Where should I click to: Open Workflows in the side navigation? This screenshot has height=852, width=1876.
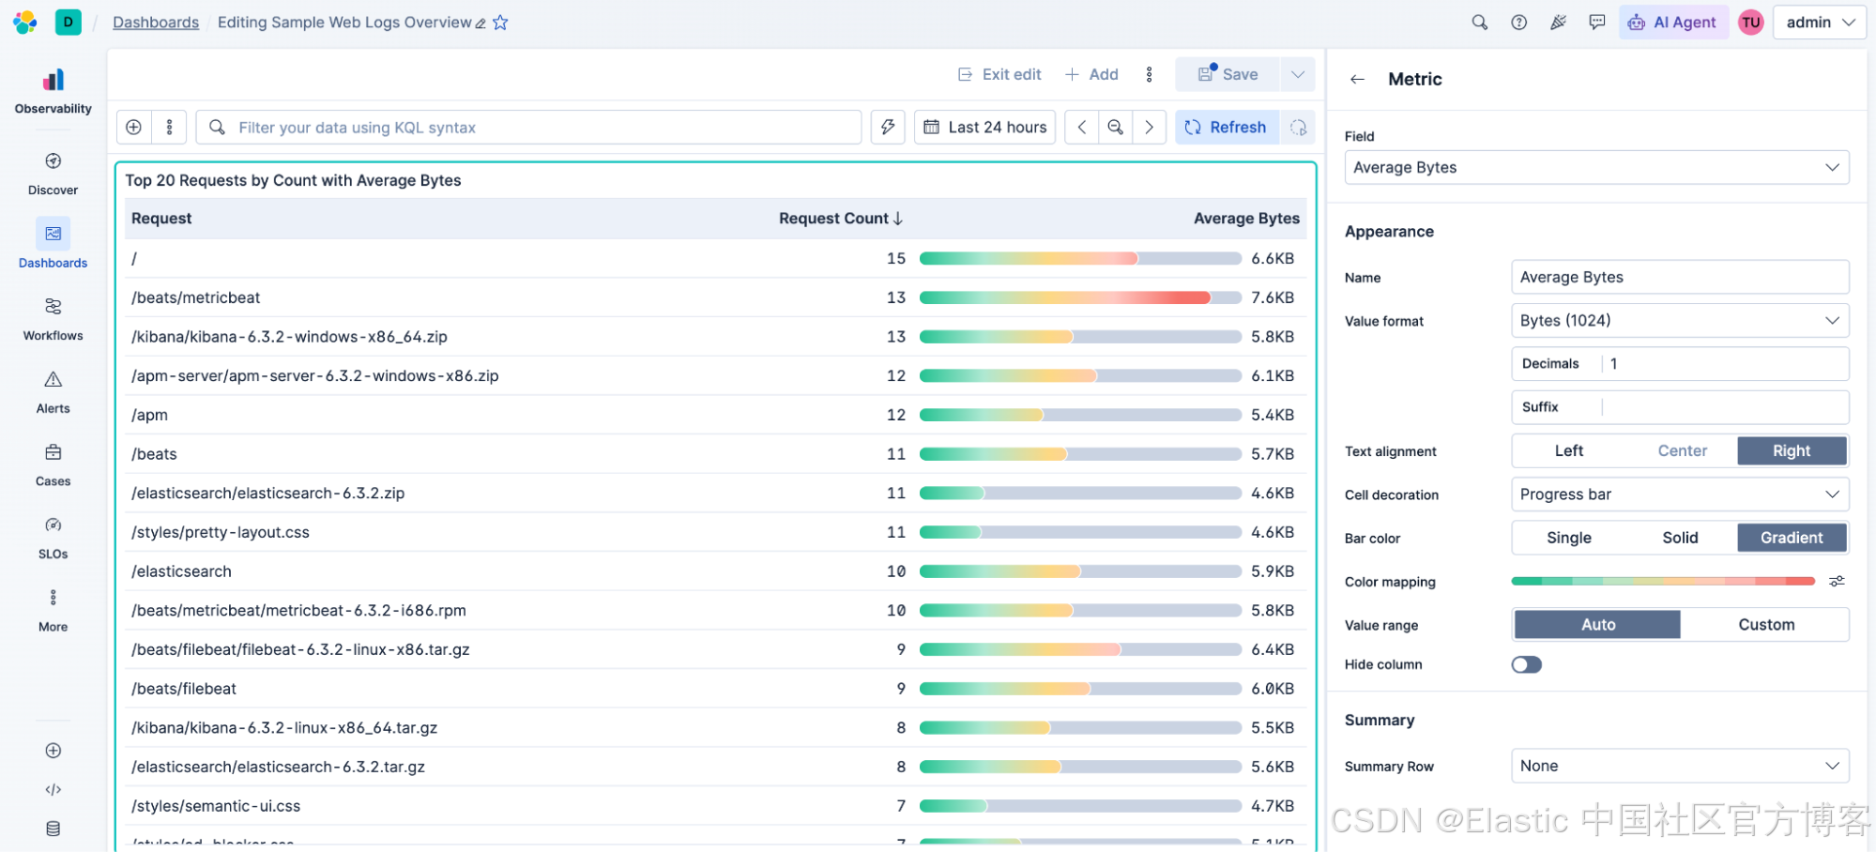coord(53,319)
